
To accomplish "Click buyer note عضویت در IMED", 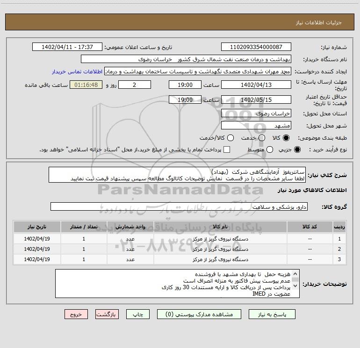I will (x=271, y=294).
